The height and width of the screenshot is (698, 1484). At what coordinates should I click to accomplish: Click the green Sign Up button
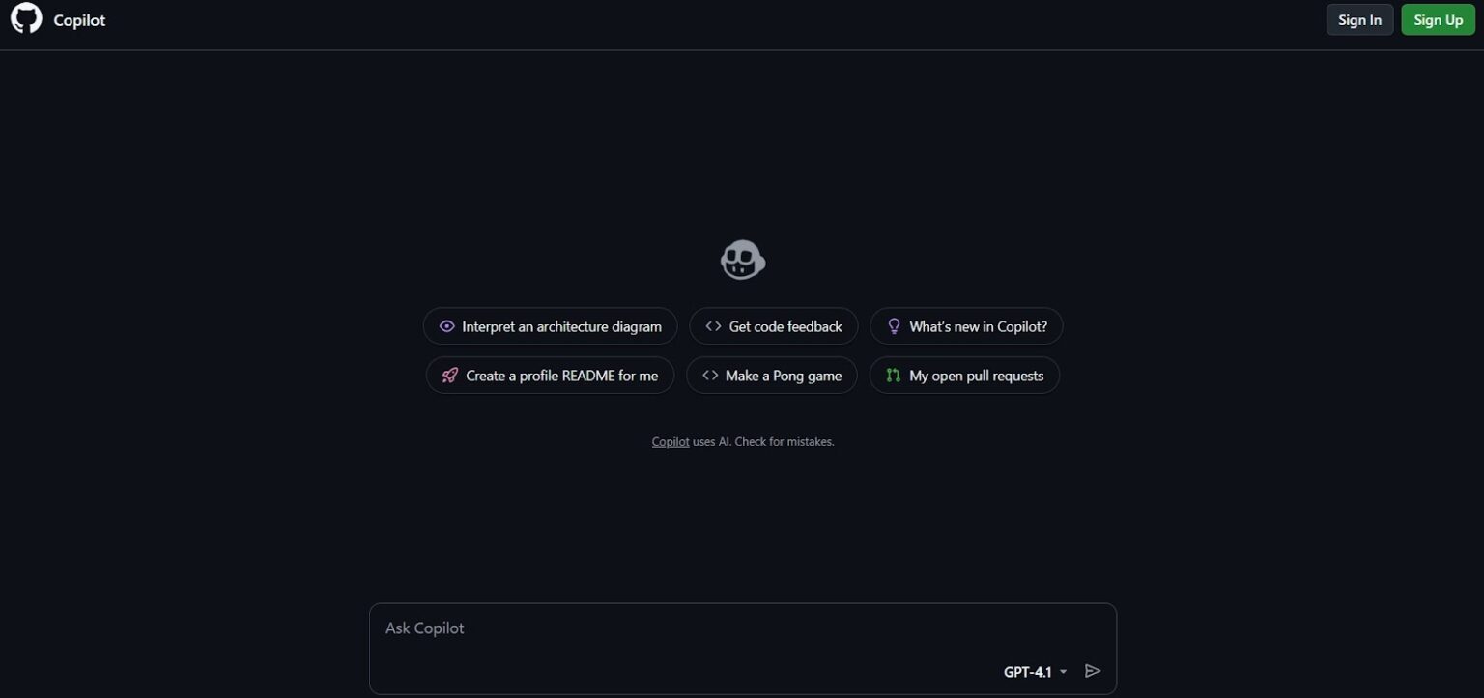point(1438,19)
